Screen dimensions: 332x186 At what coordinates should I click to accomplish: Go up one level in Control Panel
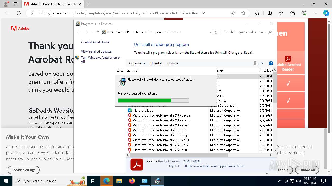point(98,32)
